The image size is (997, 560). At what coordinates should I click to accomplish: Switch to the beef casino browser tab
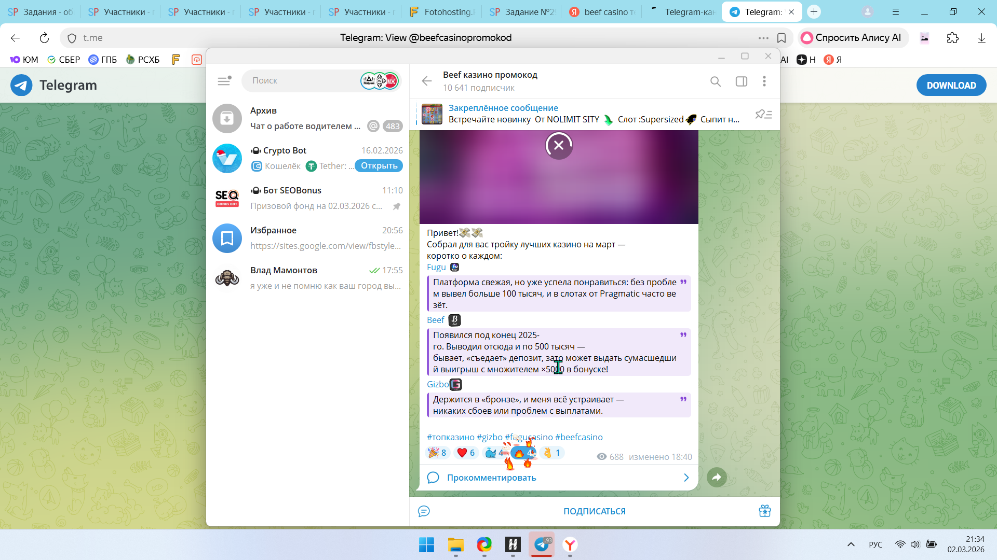coord(602,12)
